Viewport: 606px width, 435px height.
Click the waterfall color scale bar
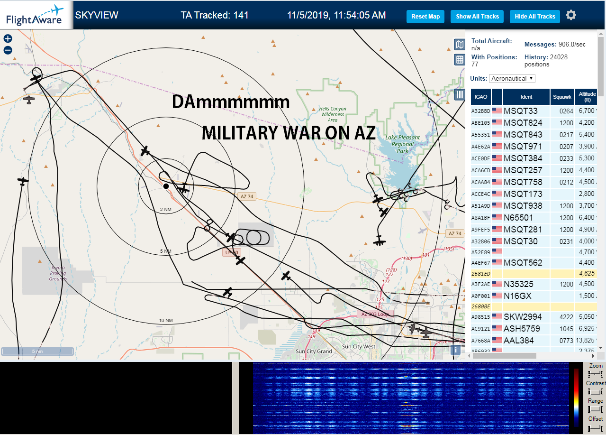[x=576, y=398]
